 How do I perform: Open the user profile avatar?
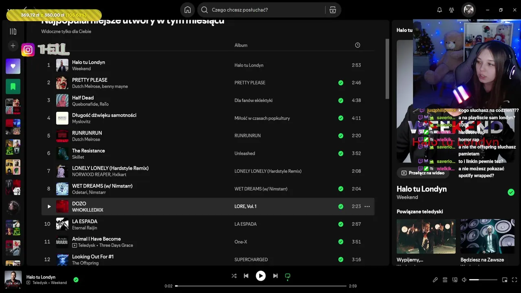click(x=468, y=10)
